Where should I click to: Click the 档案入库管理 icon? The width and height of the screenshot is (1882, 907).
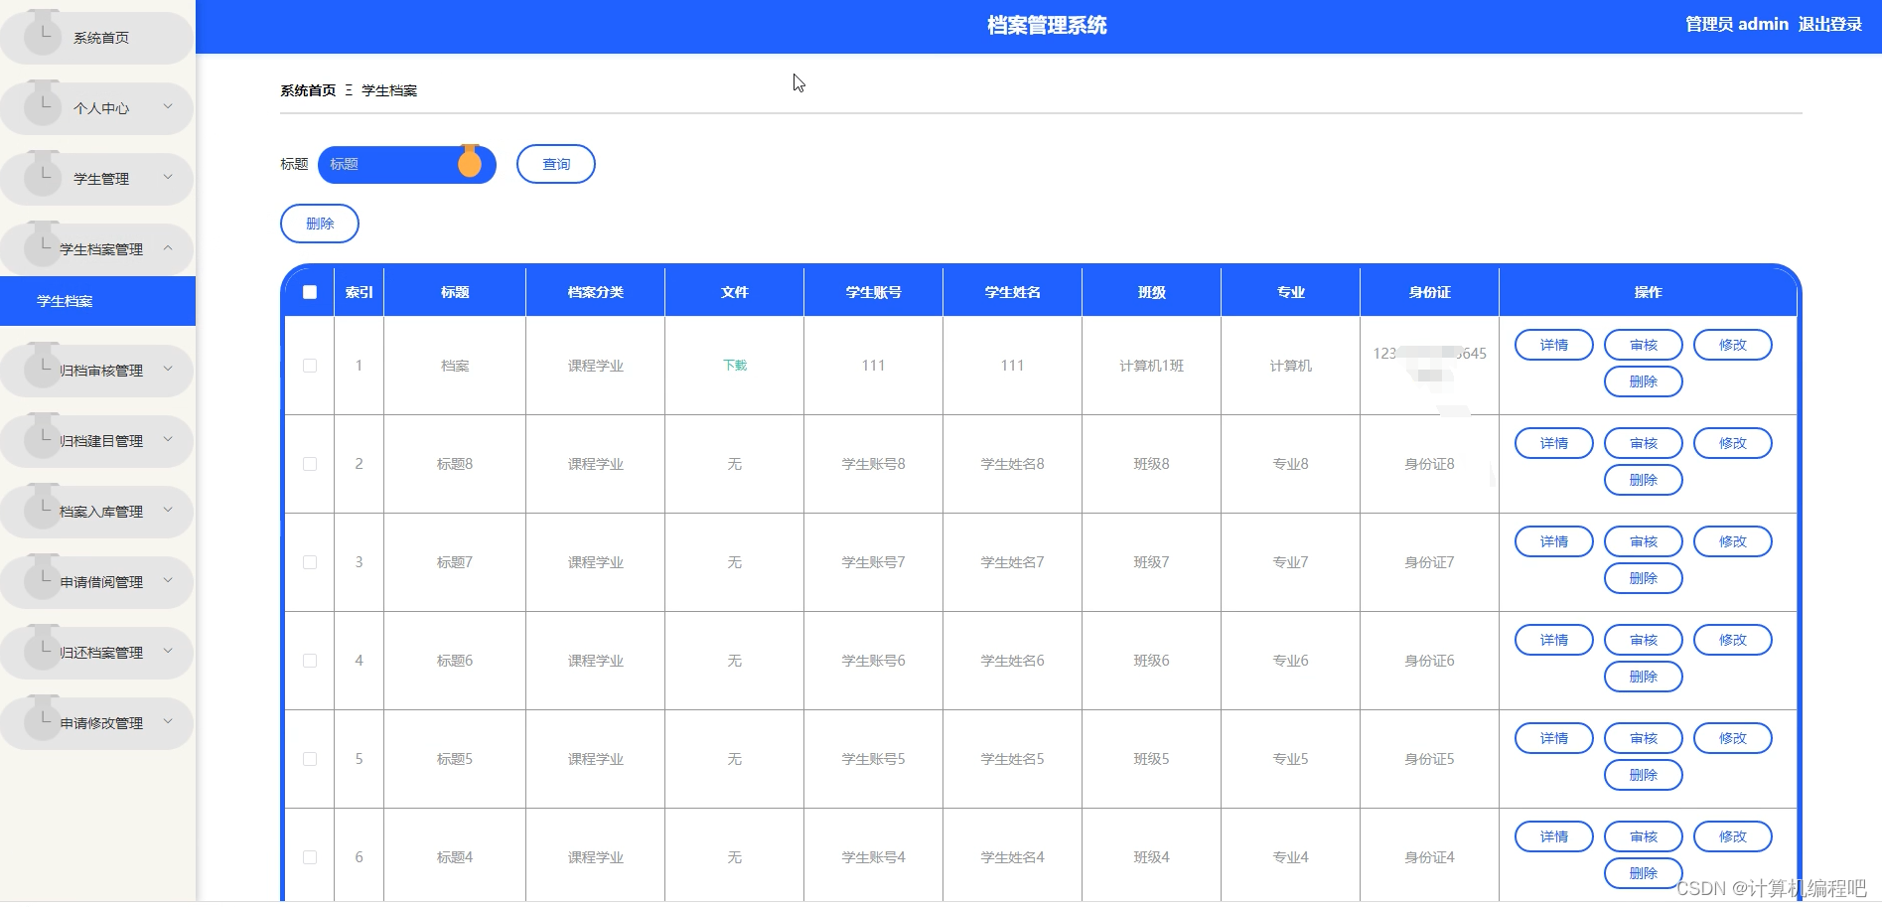(x=42, y=510)
